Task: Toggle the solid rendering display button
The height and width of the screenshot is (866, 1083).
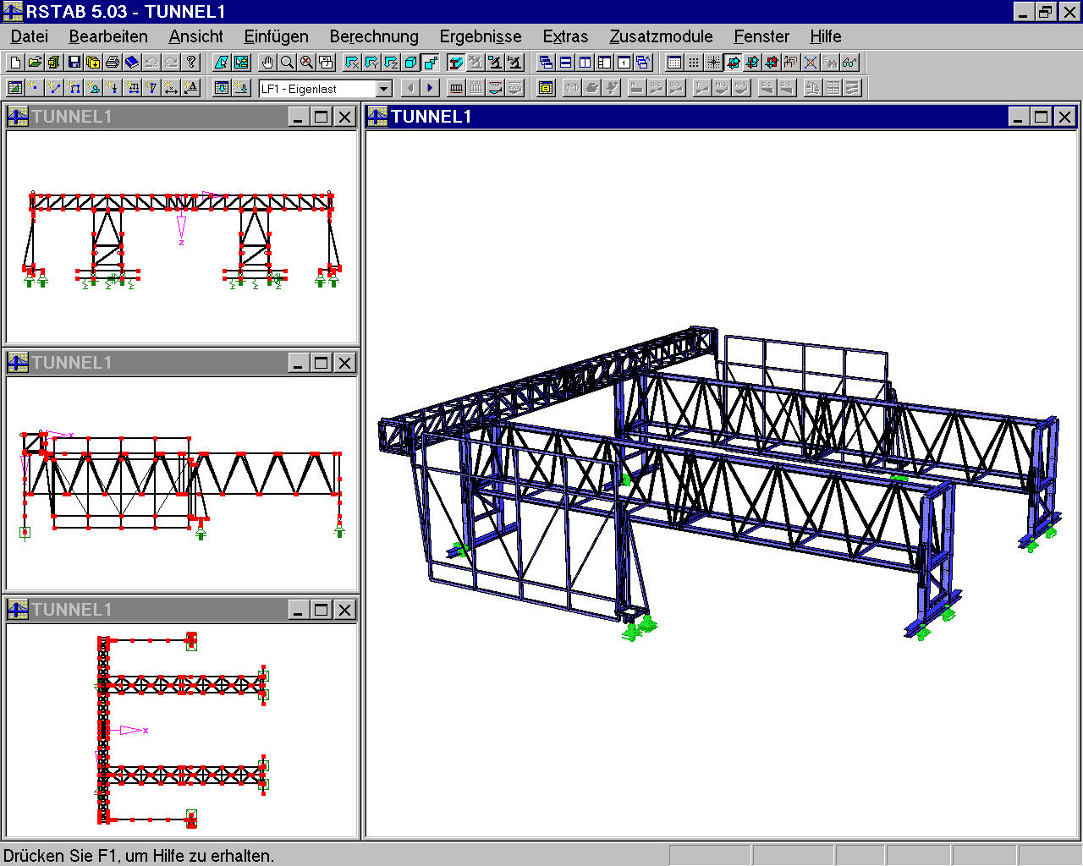Action: (456, 62)
